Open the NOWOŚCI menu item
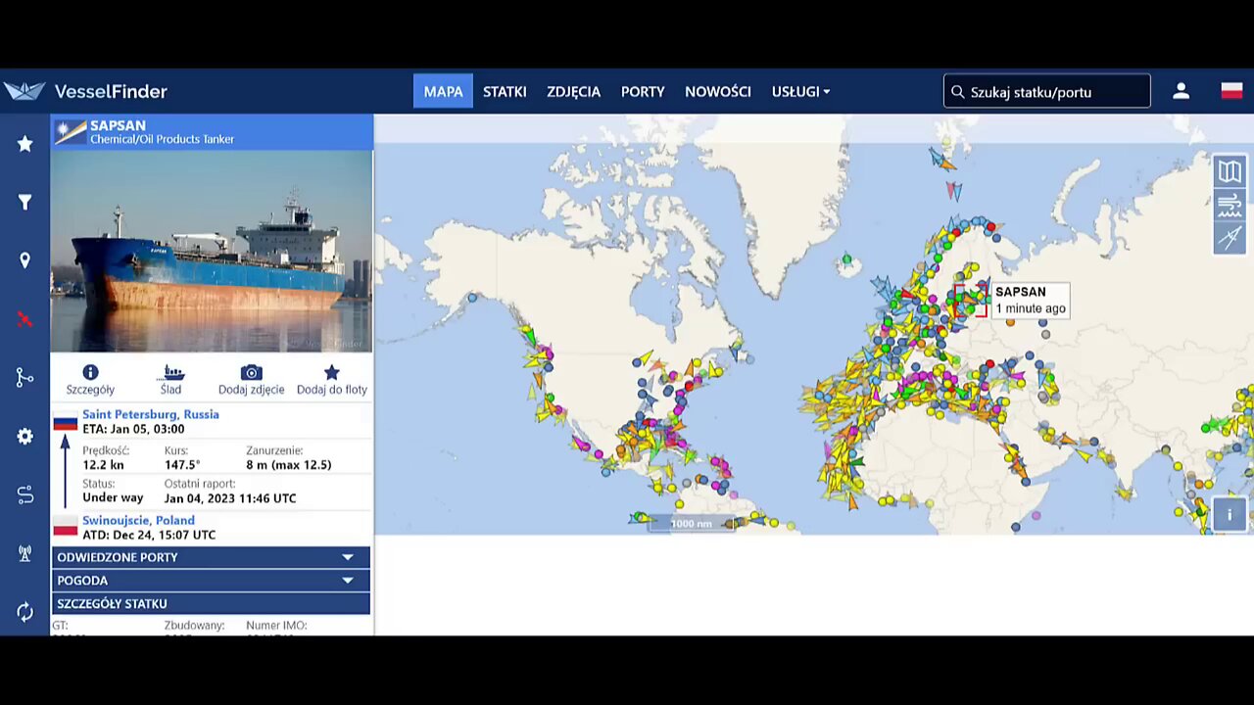The width and height of the screenshot is (1254, 705). (718, 91)
